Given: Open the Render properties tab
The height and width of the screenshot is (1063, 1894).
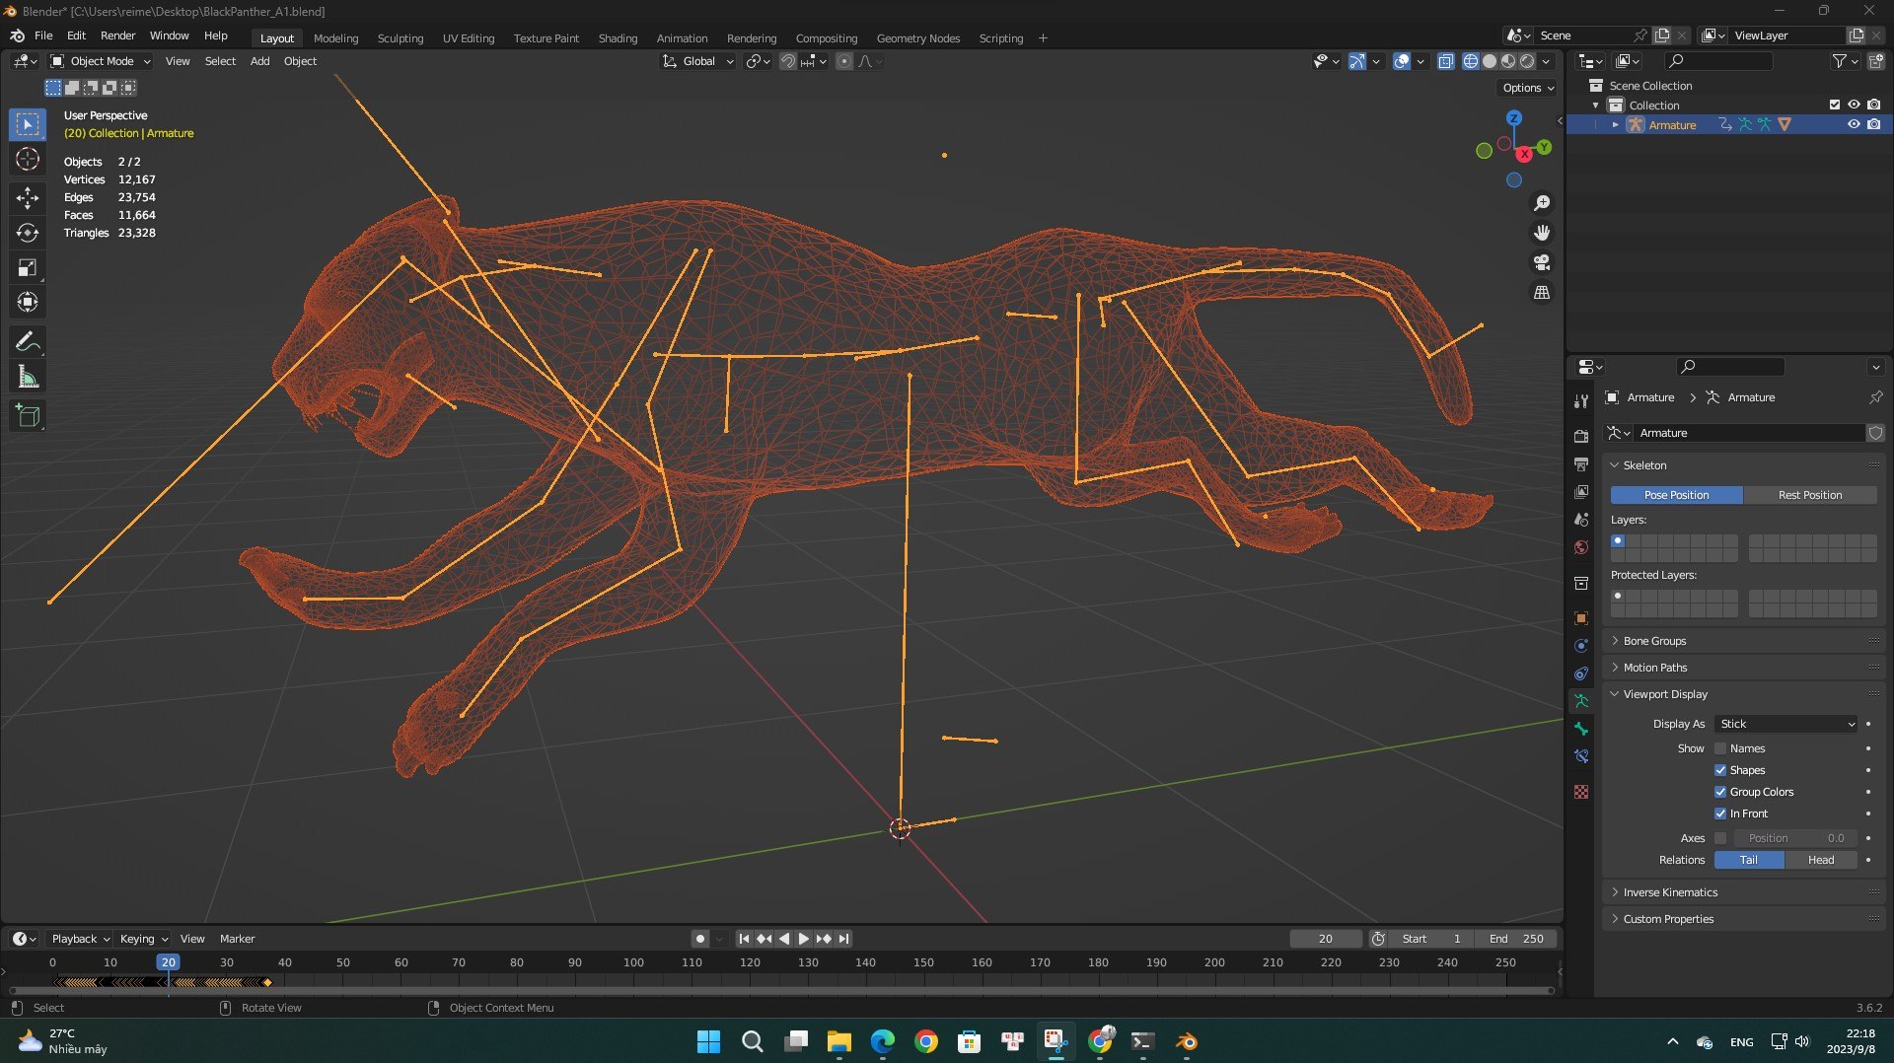Looking at the screenshot, I should coord(1581,436).
